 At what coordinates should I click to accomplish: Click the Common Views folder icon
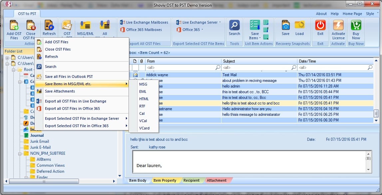coord(32,165)
